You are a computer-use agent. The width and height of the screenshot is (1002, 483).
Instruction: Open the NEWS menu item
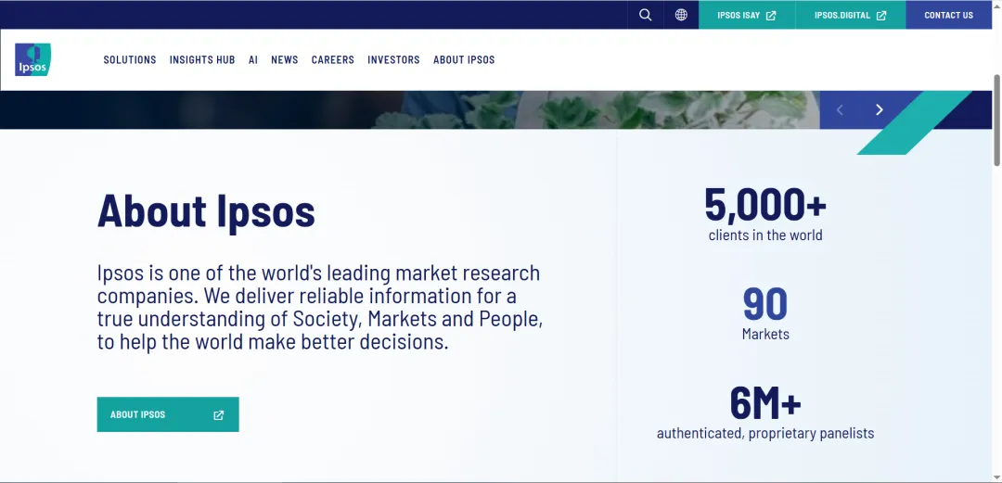click(x=285, y=59)
